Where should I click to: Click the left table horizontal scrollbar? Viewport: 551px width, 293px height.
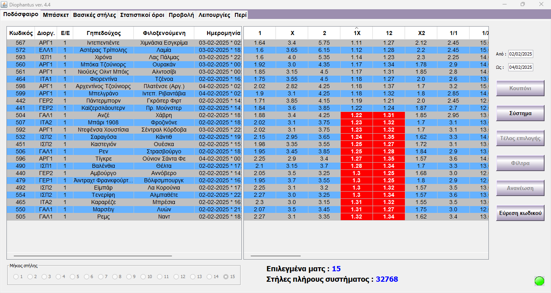93,256
